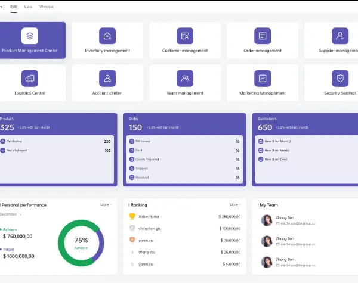
Task: Open the Marketing Management chart icon
Action: pos(263,79)
